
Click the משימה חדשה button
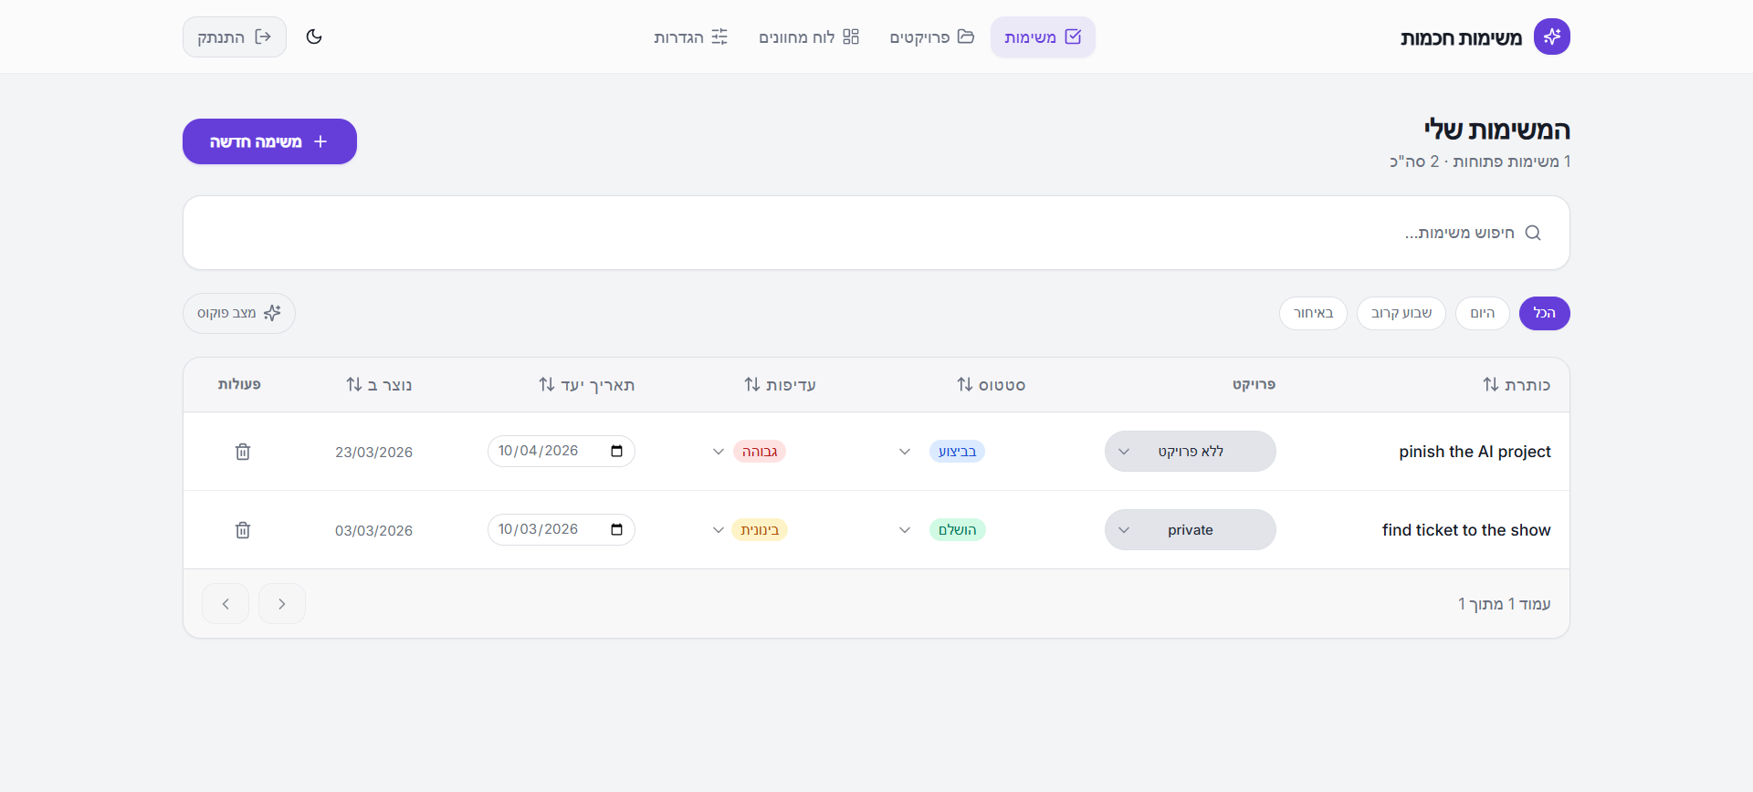point(269,141)
